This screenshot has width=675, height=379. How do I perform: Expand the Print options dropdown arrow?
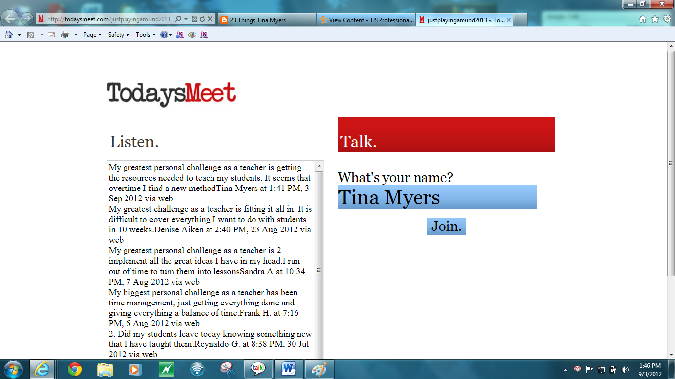(x=76, y=35)
